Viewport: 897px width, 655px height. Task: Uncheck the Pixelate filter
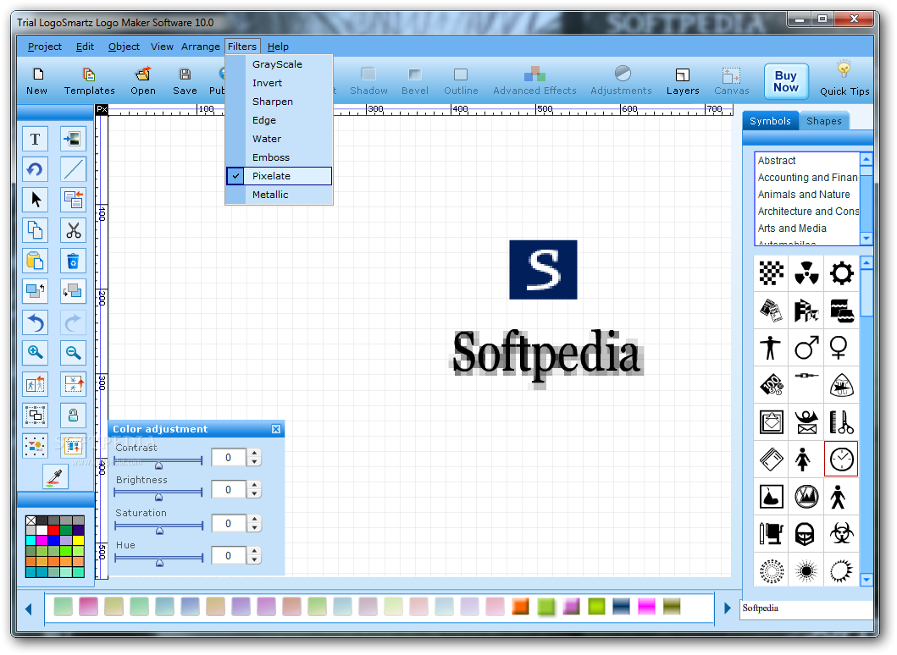pos(280,176)
